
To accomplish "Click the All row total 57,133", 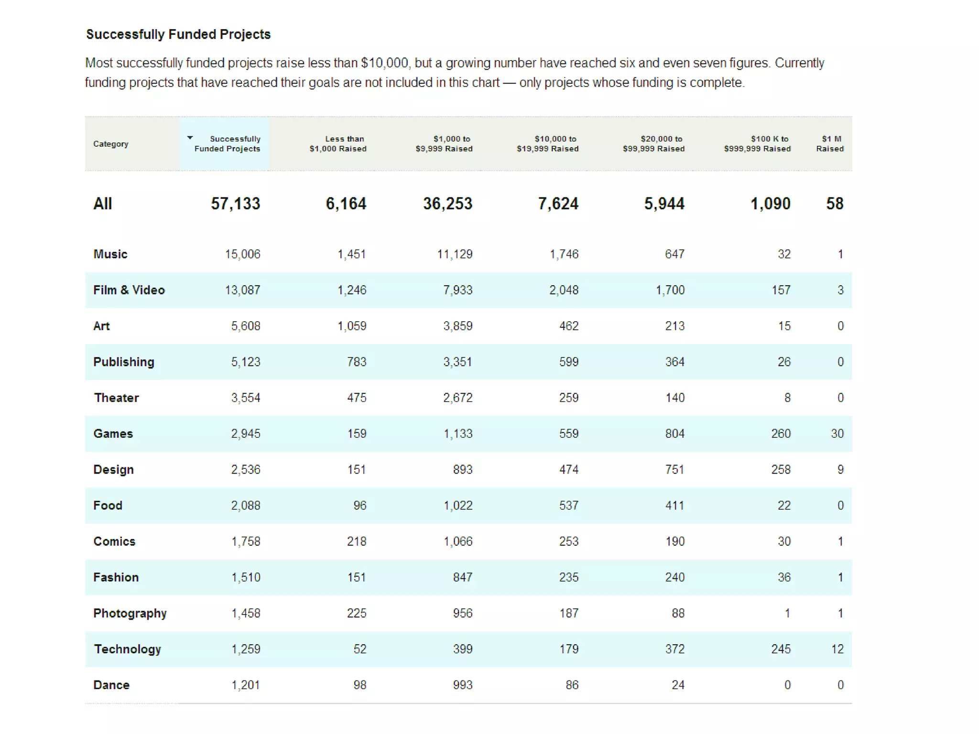I will (x=236, y=204).
